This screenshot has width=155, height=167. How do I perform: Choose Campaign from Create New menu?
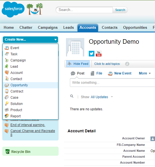click(x=30, y=60)
